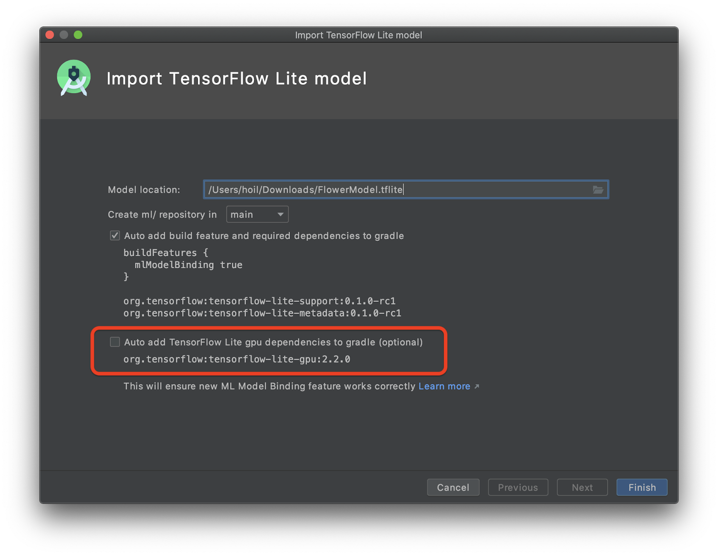Click the window title bar text
Screen dimensions: 718x556
coord(358,35)
